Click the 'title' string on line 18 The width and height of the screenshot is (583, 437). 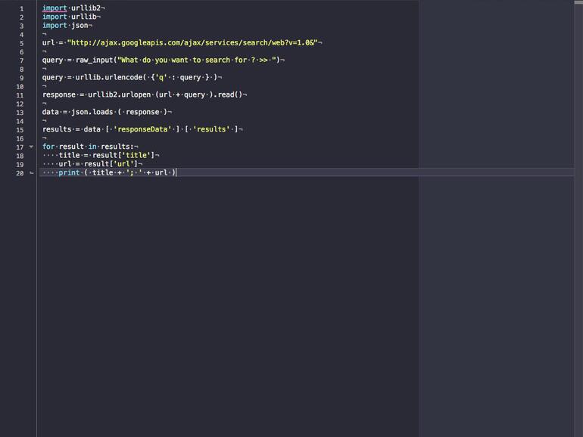coord(136,155)
